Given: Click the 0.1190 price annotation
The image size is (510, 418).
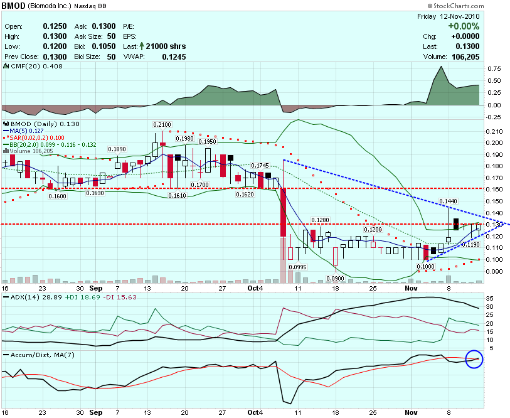Looking at the screenshot, I should click(470, 244).
